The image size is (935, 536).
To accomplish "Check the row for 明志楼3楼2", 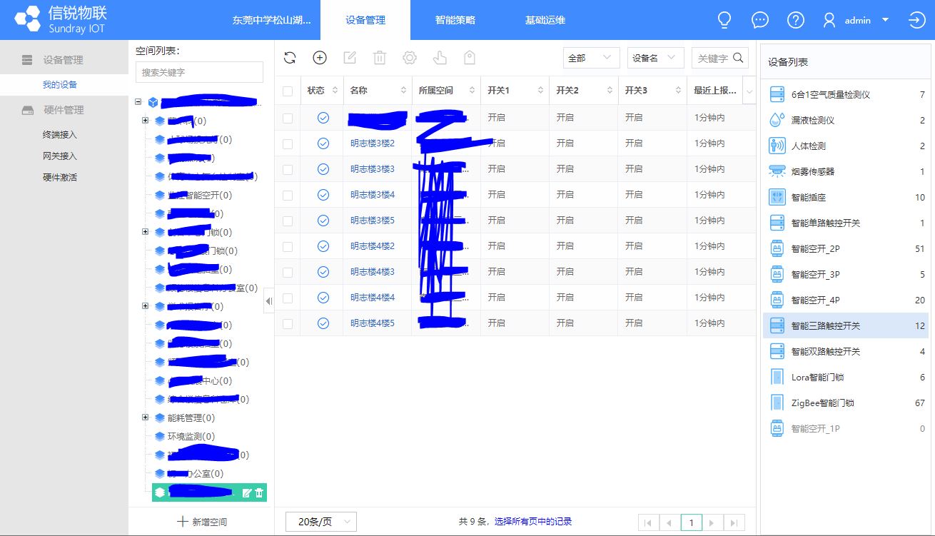I will pos(288,143).
